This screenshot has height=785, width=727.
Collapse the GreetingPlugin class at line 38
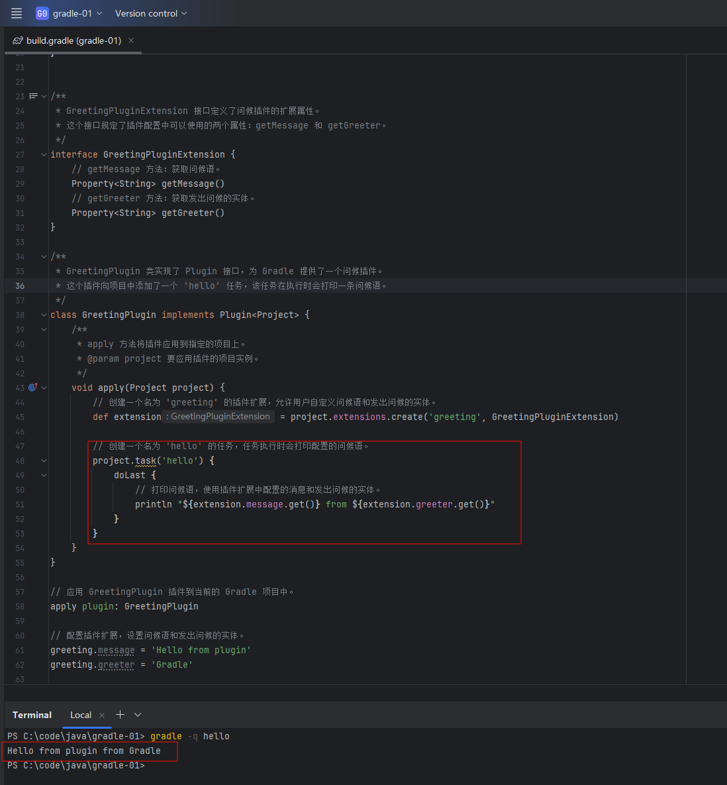click(x=44, y=315)
